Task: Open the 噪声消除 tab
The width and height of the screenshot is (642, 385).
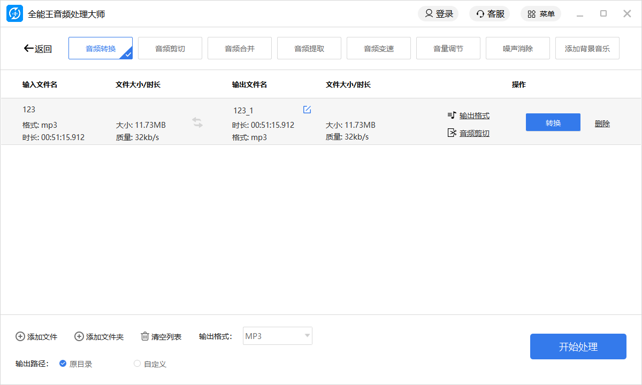Action: (x=518, y=49)
